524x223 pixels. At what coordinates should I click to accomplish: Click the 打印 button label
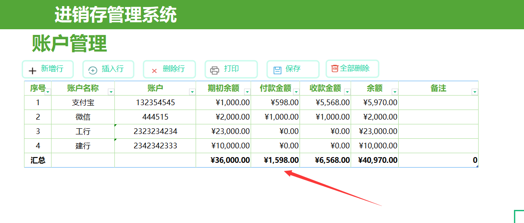[231, 69]
